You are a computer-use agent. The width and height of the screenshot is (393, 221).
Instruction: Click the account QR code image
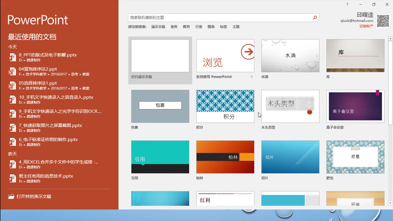[x=383, y=21]
